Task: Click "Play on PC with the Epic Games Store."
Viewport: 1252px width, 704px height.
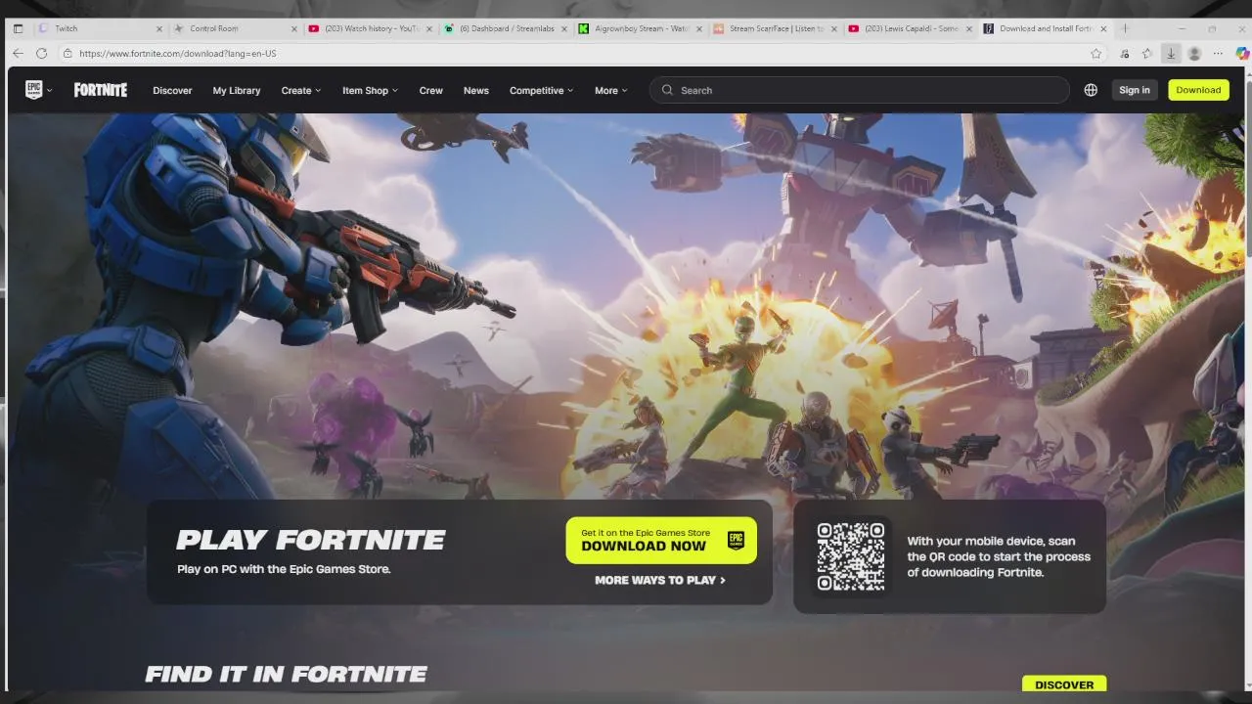Action: click(284, 569)
